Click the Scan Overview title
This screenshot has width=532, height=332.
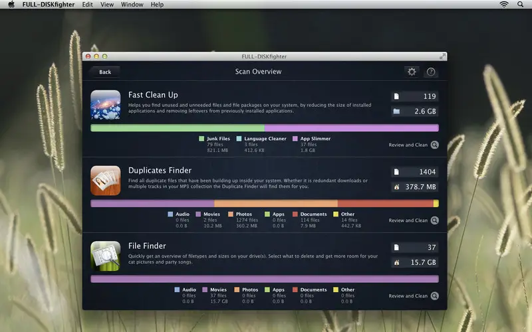259,72
